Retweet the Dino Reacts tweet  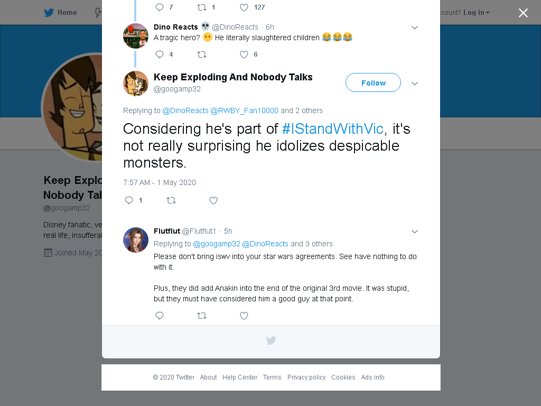tap(202, 54)
